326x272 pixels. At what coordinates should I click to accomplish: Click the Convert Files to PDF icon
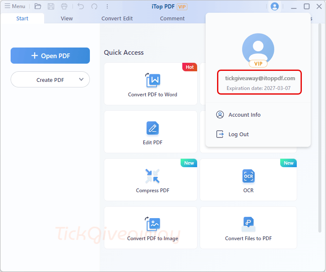248,224
